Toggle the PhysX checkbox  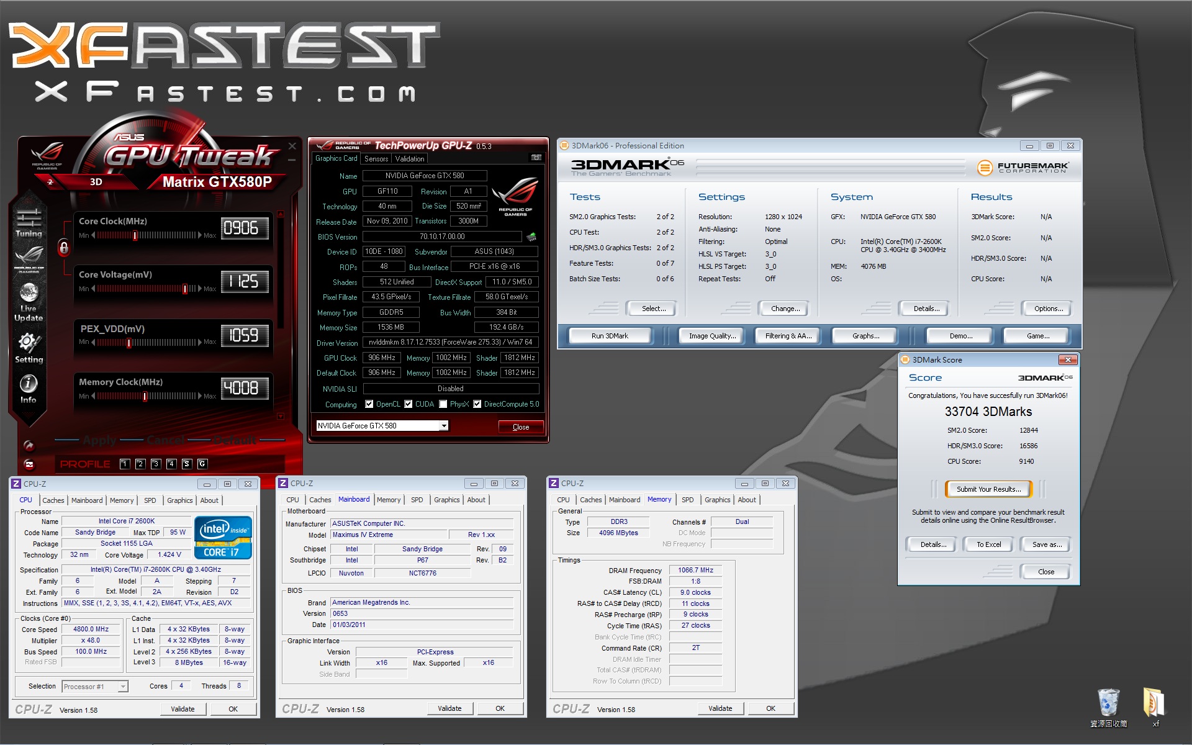pyautogui.click(x=443, y=404)
